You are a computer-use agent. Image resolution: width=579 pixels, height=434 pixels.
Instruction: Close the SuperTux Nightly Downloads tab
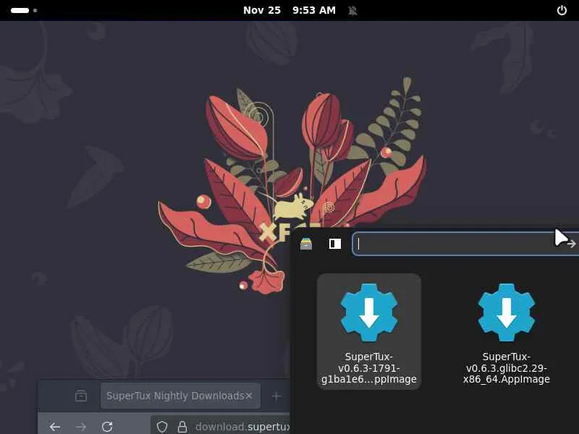coord(249,396)
